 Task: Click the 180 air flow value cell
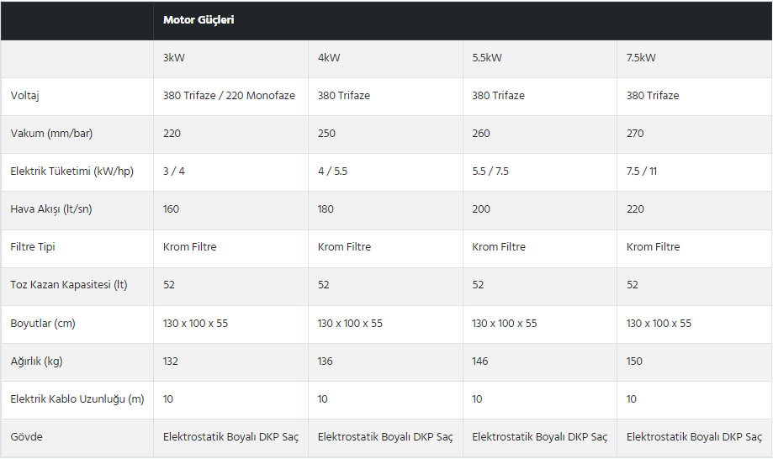point(326,209)
